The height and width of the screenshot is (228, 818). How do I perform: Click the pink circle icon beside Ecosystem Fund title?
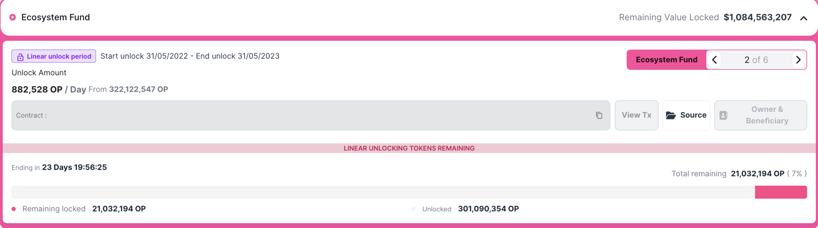[x=12, y=17]
